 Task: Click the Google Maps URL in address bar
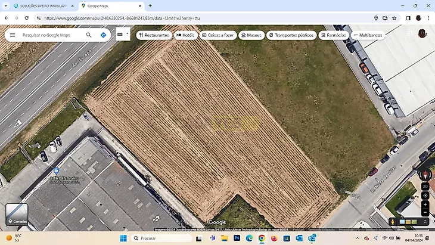click(x=122, y=18)
